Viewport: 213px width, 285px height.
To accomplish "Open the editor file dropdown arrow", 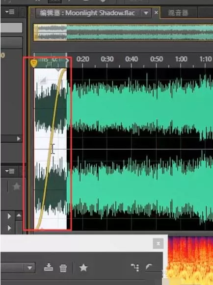I will tap(146, 13).
